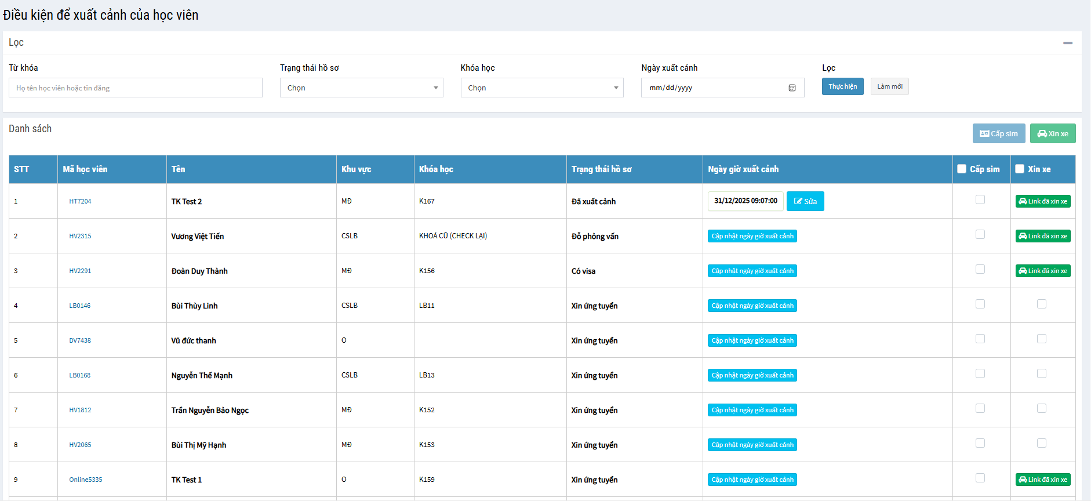
Task: Click the Làm mới reset button
Action: (x=889, y=86)
